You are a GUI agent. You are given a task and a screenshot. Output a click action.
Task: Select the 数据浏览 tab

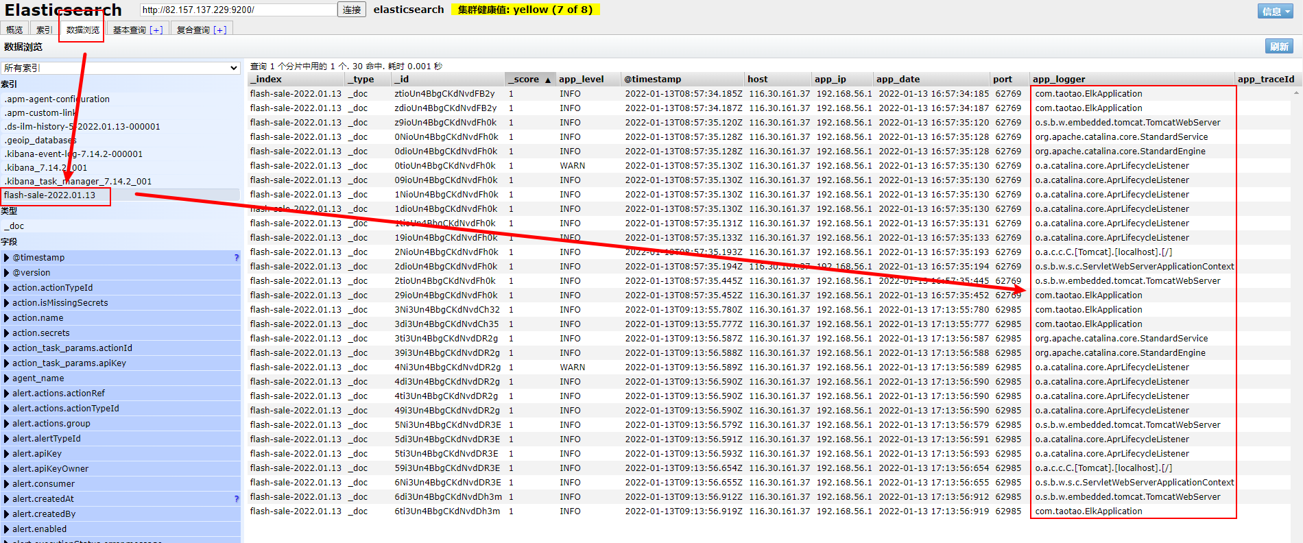tap(82, 29)
